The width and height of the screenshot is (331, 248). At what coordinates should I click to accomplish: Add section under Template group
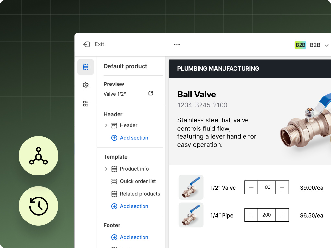pyautogui.click(x=130, y=206)
